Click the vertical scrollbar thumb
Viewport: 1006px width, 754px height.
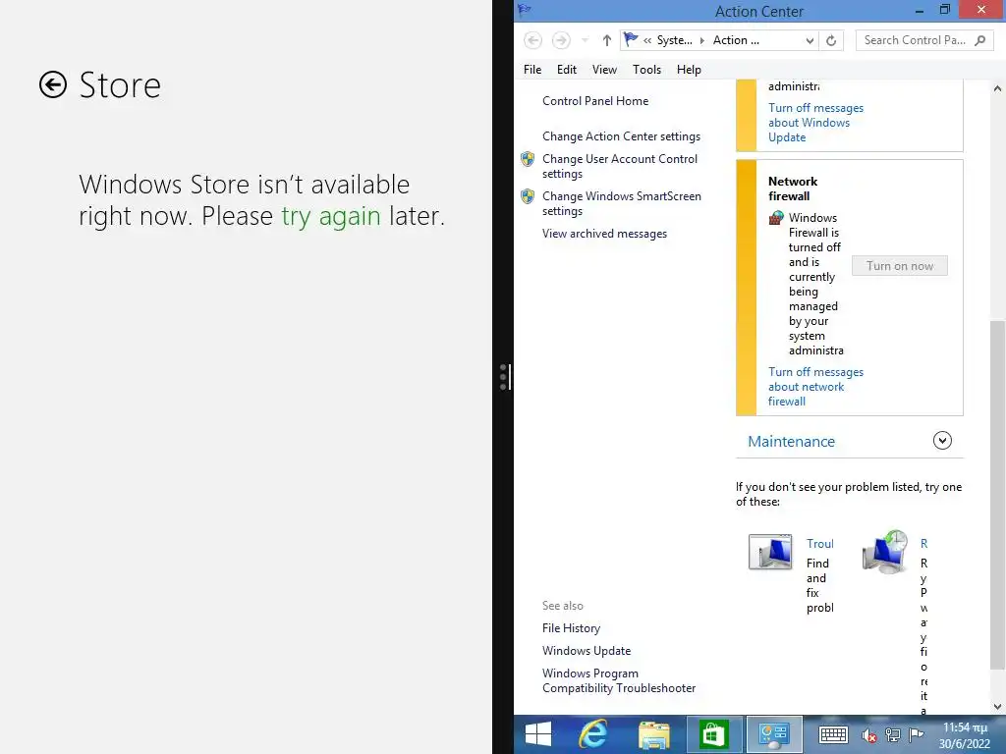coord(998,496)
